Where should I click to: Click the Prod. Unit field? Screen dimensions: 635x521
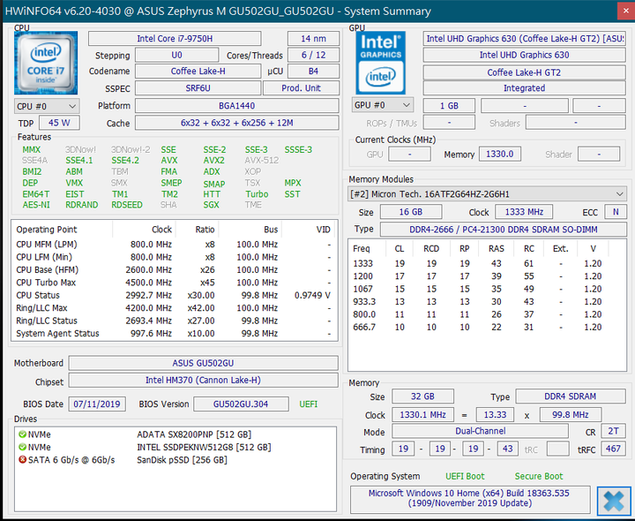[x=302, y=88]
